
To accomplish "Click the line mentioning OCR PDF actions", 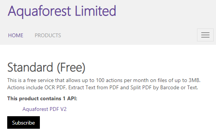I will [102, 87].
